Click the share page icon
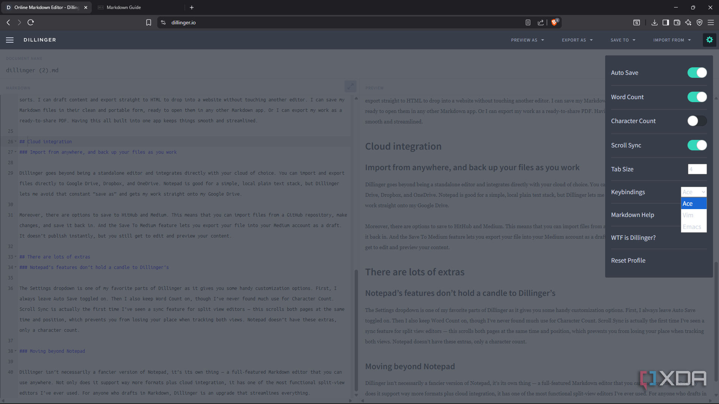This screenshot has width=719, height=404. (540, 22)
